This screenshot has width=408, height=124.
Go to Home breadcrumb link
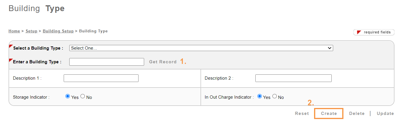[14, 31]
